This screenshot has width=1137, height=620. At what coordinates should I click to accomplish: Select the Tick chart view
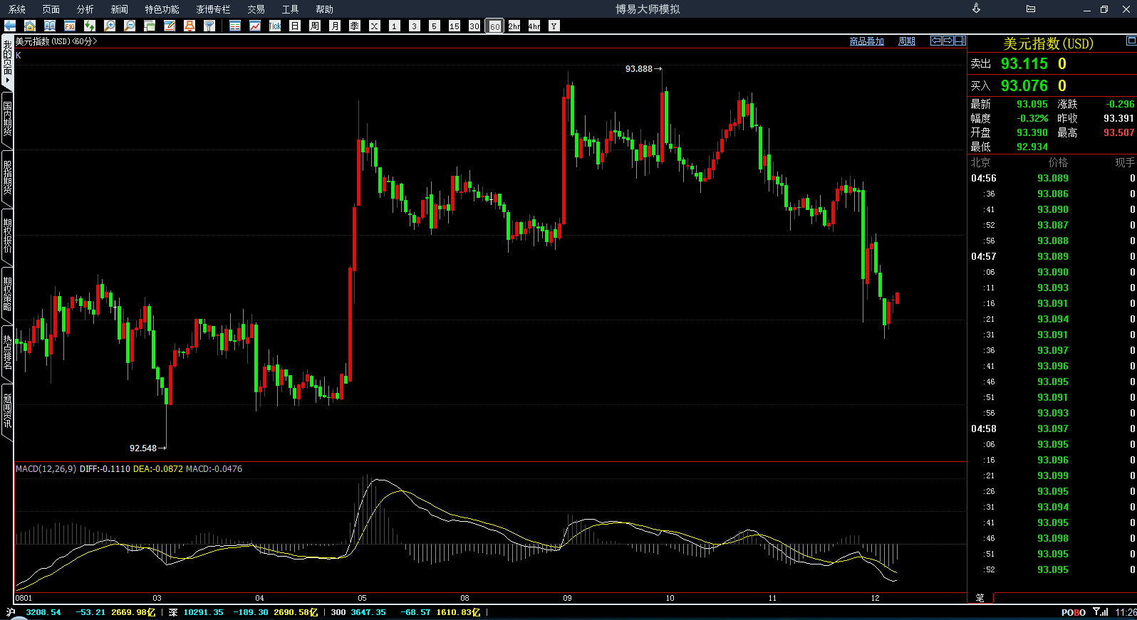pyautogui.click(x=275, y=26)
